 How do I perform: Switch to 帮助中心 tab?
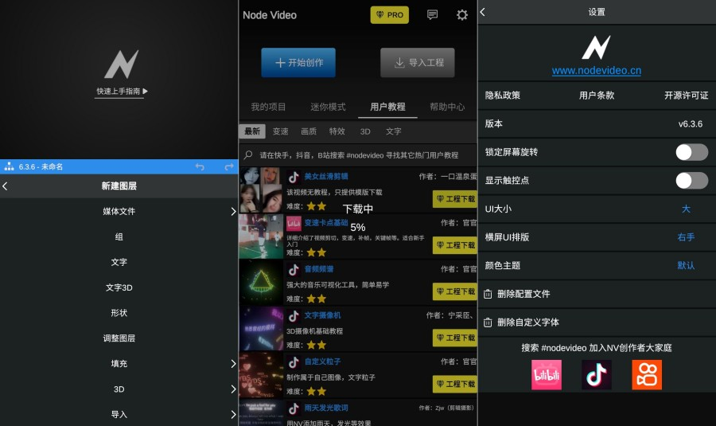pos(447,107)
